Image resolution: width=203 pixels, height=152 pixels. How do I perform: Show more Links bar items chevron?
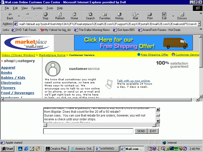(x=201, y=29)
